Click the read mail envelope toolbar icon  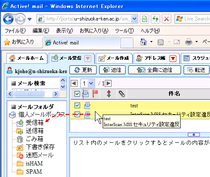pos(177,42)
